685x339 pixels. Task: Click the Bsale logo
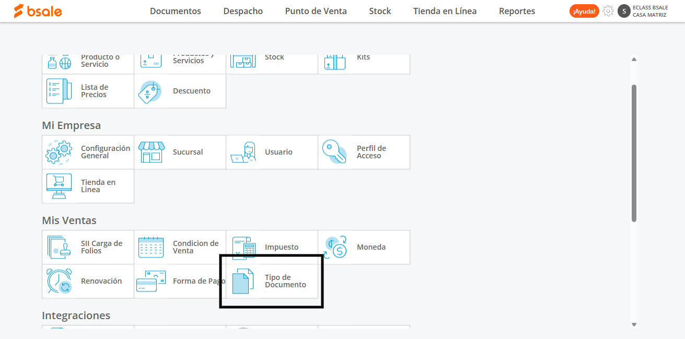coord(38,11)
